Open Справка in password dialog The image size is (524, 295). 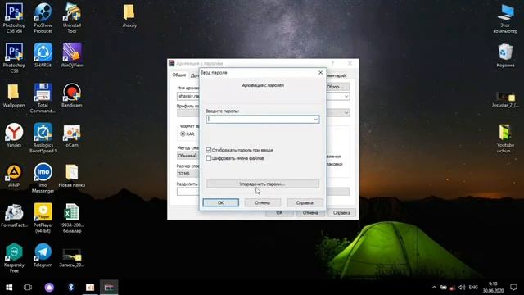point(305,202)
